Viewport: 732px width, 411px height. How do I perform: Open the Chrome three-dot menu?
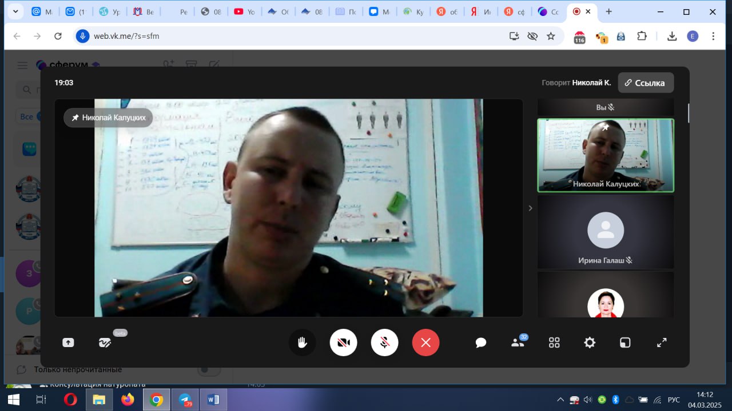(x=713, y=36)
